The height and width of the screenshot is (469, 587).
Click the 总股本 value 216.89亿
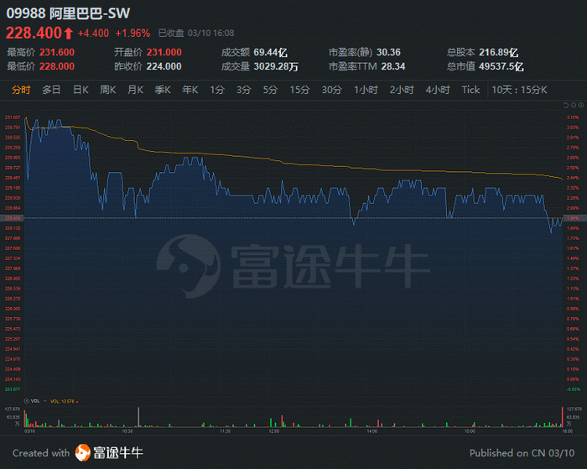coord(499,52)
